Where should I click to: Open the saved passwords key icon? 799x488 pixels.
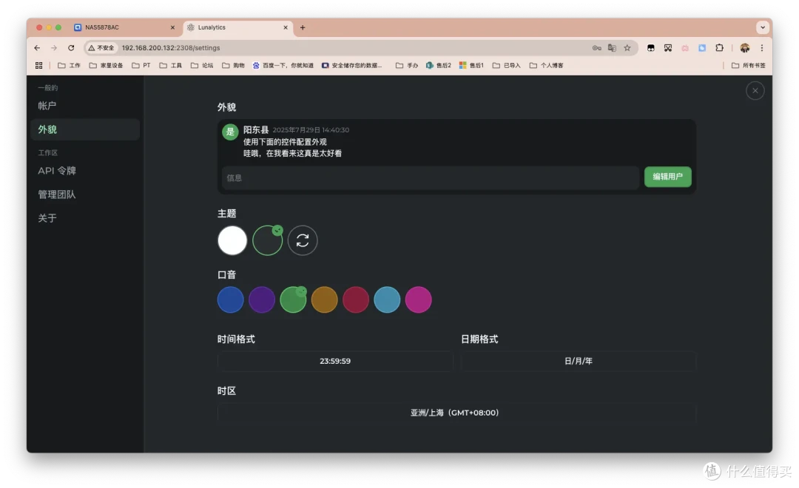click(x=597, y=48)
